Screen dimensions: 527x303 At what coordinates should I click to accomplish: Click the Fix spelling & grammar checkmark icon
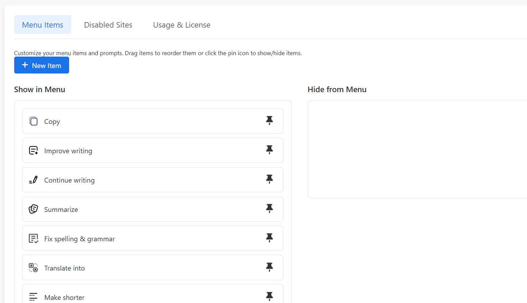point(33,238)
